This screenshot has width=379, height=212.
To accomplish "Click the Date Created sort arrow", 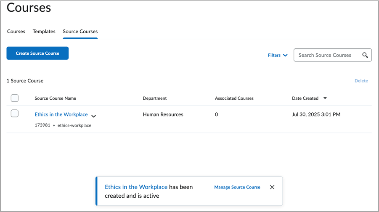I will click(x=325, y=98).
